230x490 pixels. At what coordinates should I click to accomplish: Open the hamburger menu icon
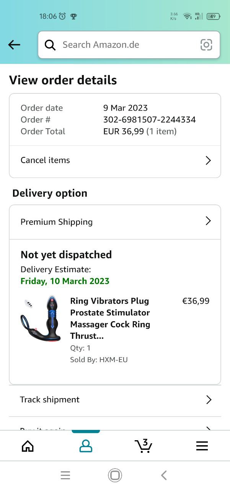coord(202,446)
